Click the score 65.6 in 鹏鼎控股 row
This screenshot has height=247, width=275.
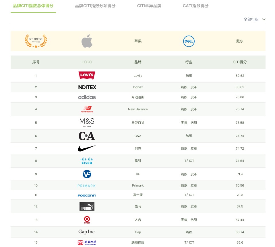click(x=240, y=242)
